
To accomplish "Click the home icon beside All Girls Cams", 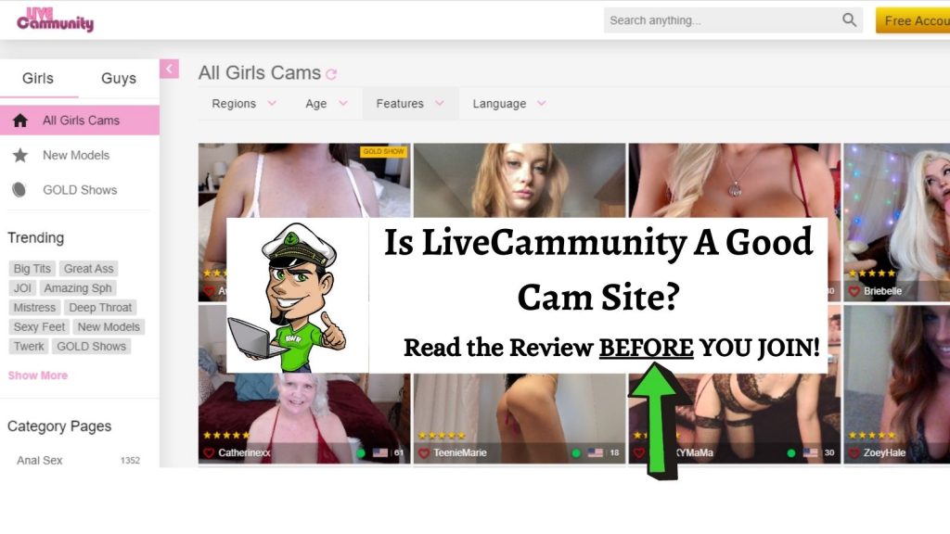I will pos(20,121).
